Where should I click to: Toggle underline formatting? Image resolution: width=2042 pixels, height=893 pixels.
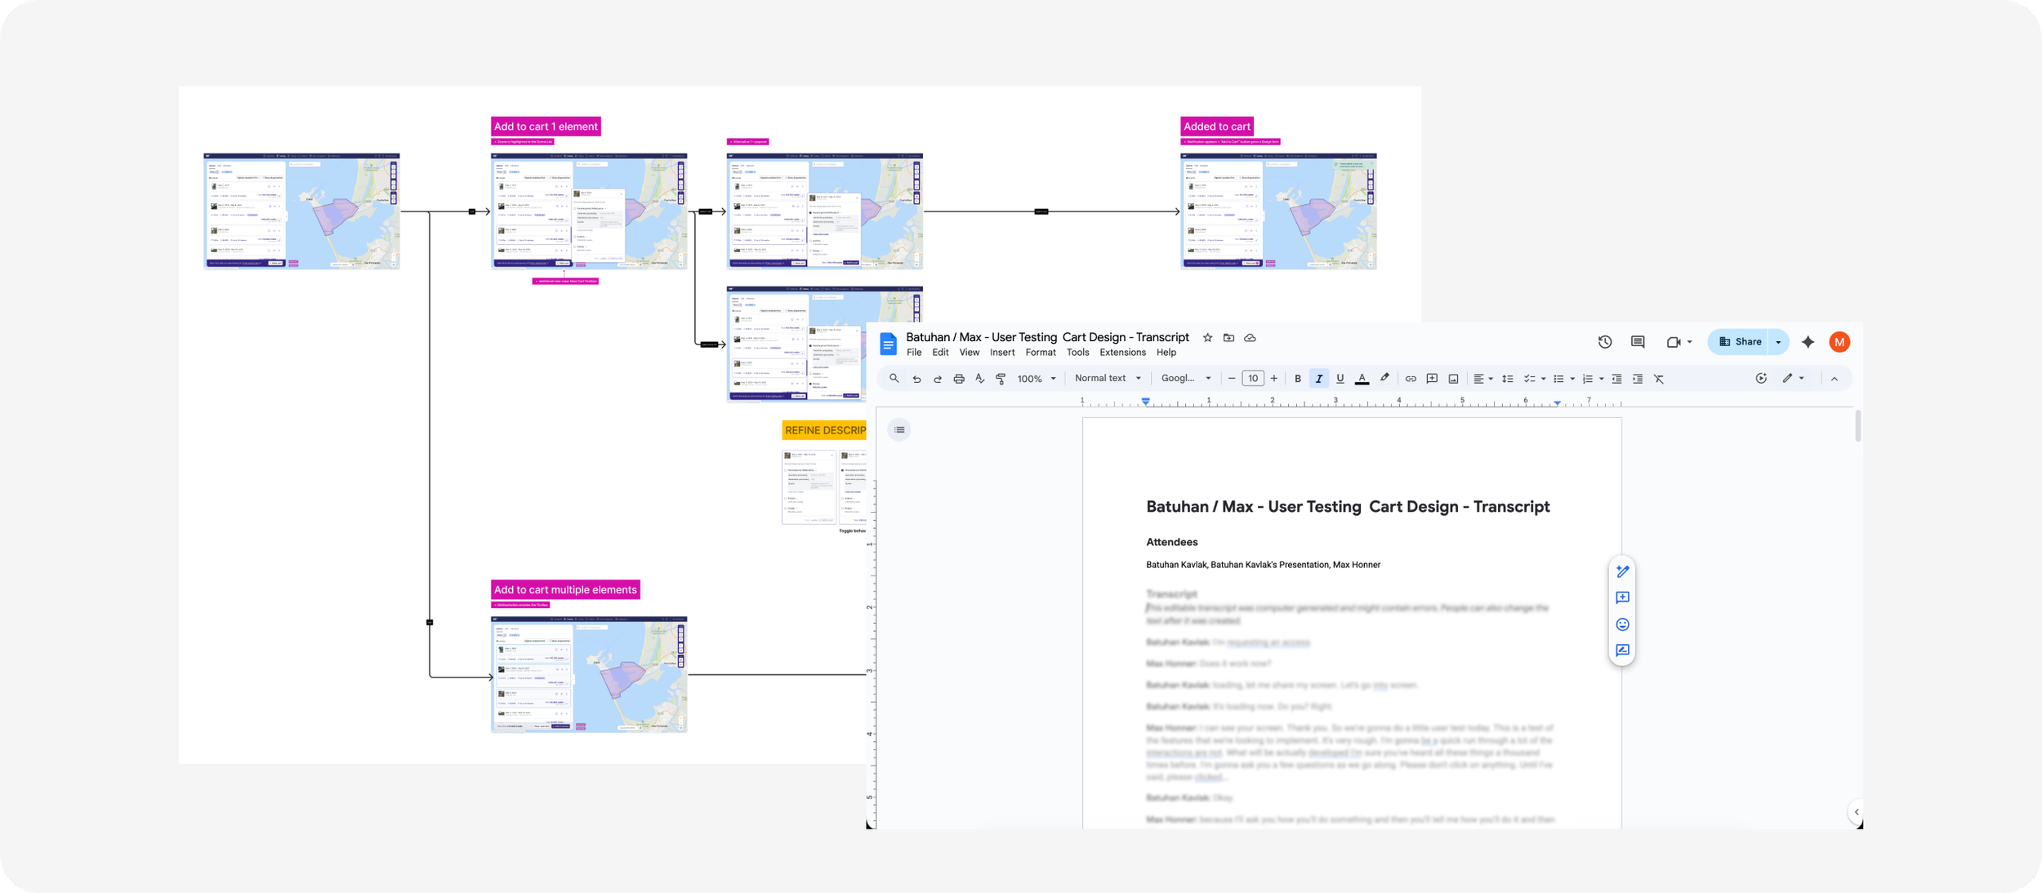(x=1340, y=379)
